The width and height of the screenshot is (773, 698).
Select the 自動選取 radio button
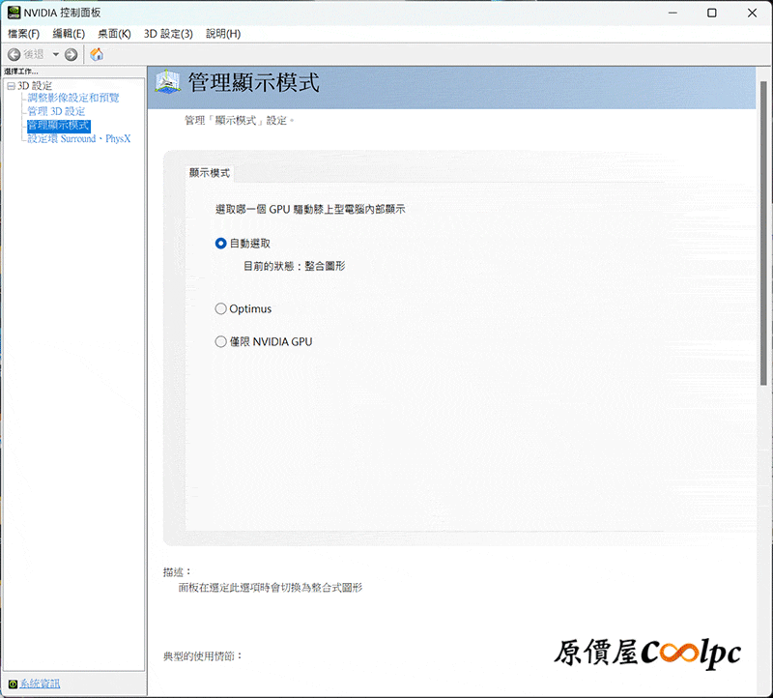click(221, 244)
